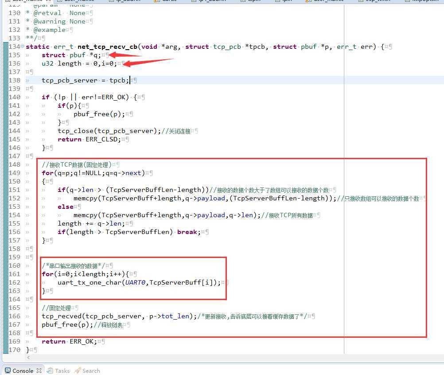Collapse the net_tcp_recv_cb function fold at line 134
The width and height of the screenshot is (444, 375).
(x=22, y=46)
